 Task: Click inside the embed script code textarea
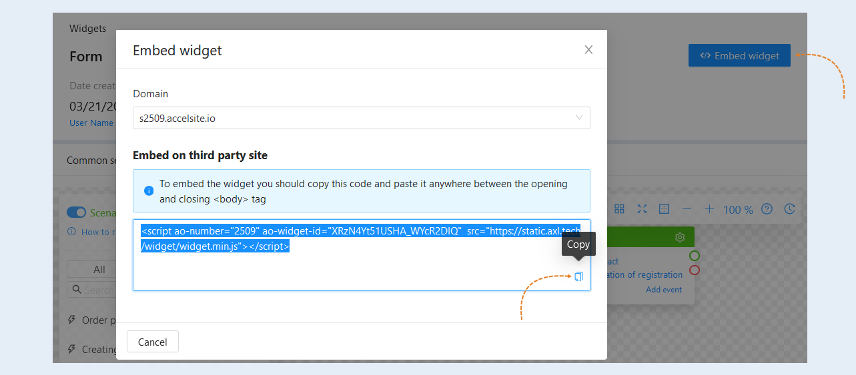tap(361, 255)
